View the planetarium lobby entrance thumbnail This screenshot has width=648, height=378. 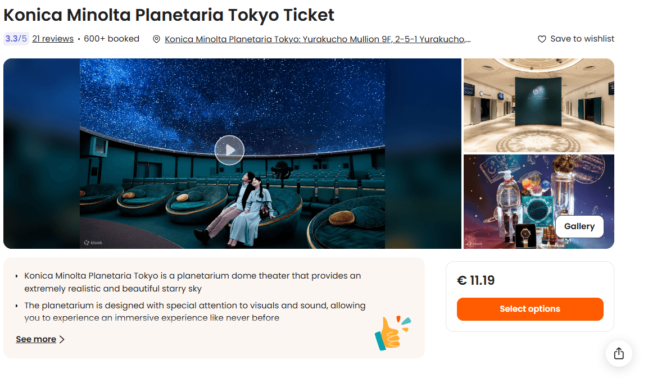coord(538,105)
